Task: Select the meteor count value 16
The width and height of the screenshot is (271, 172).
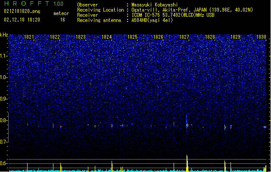Action: pos(62,20)
